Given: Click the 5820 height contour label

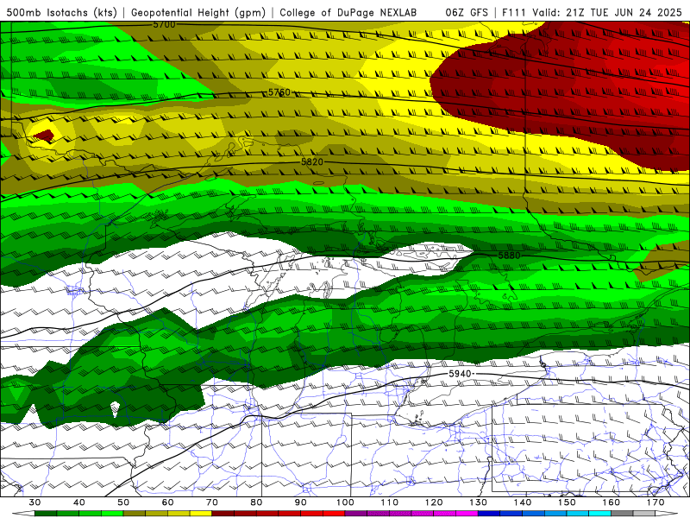Looking at the screenshot, I should coord(312,162).
